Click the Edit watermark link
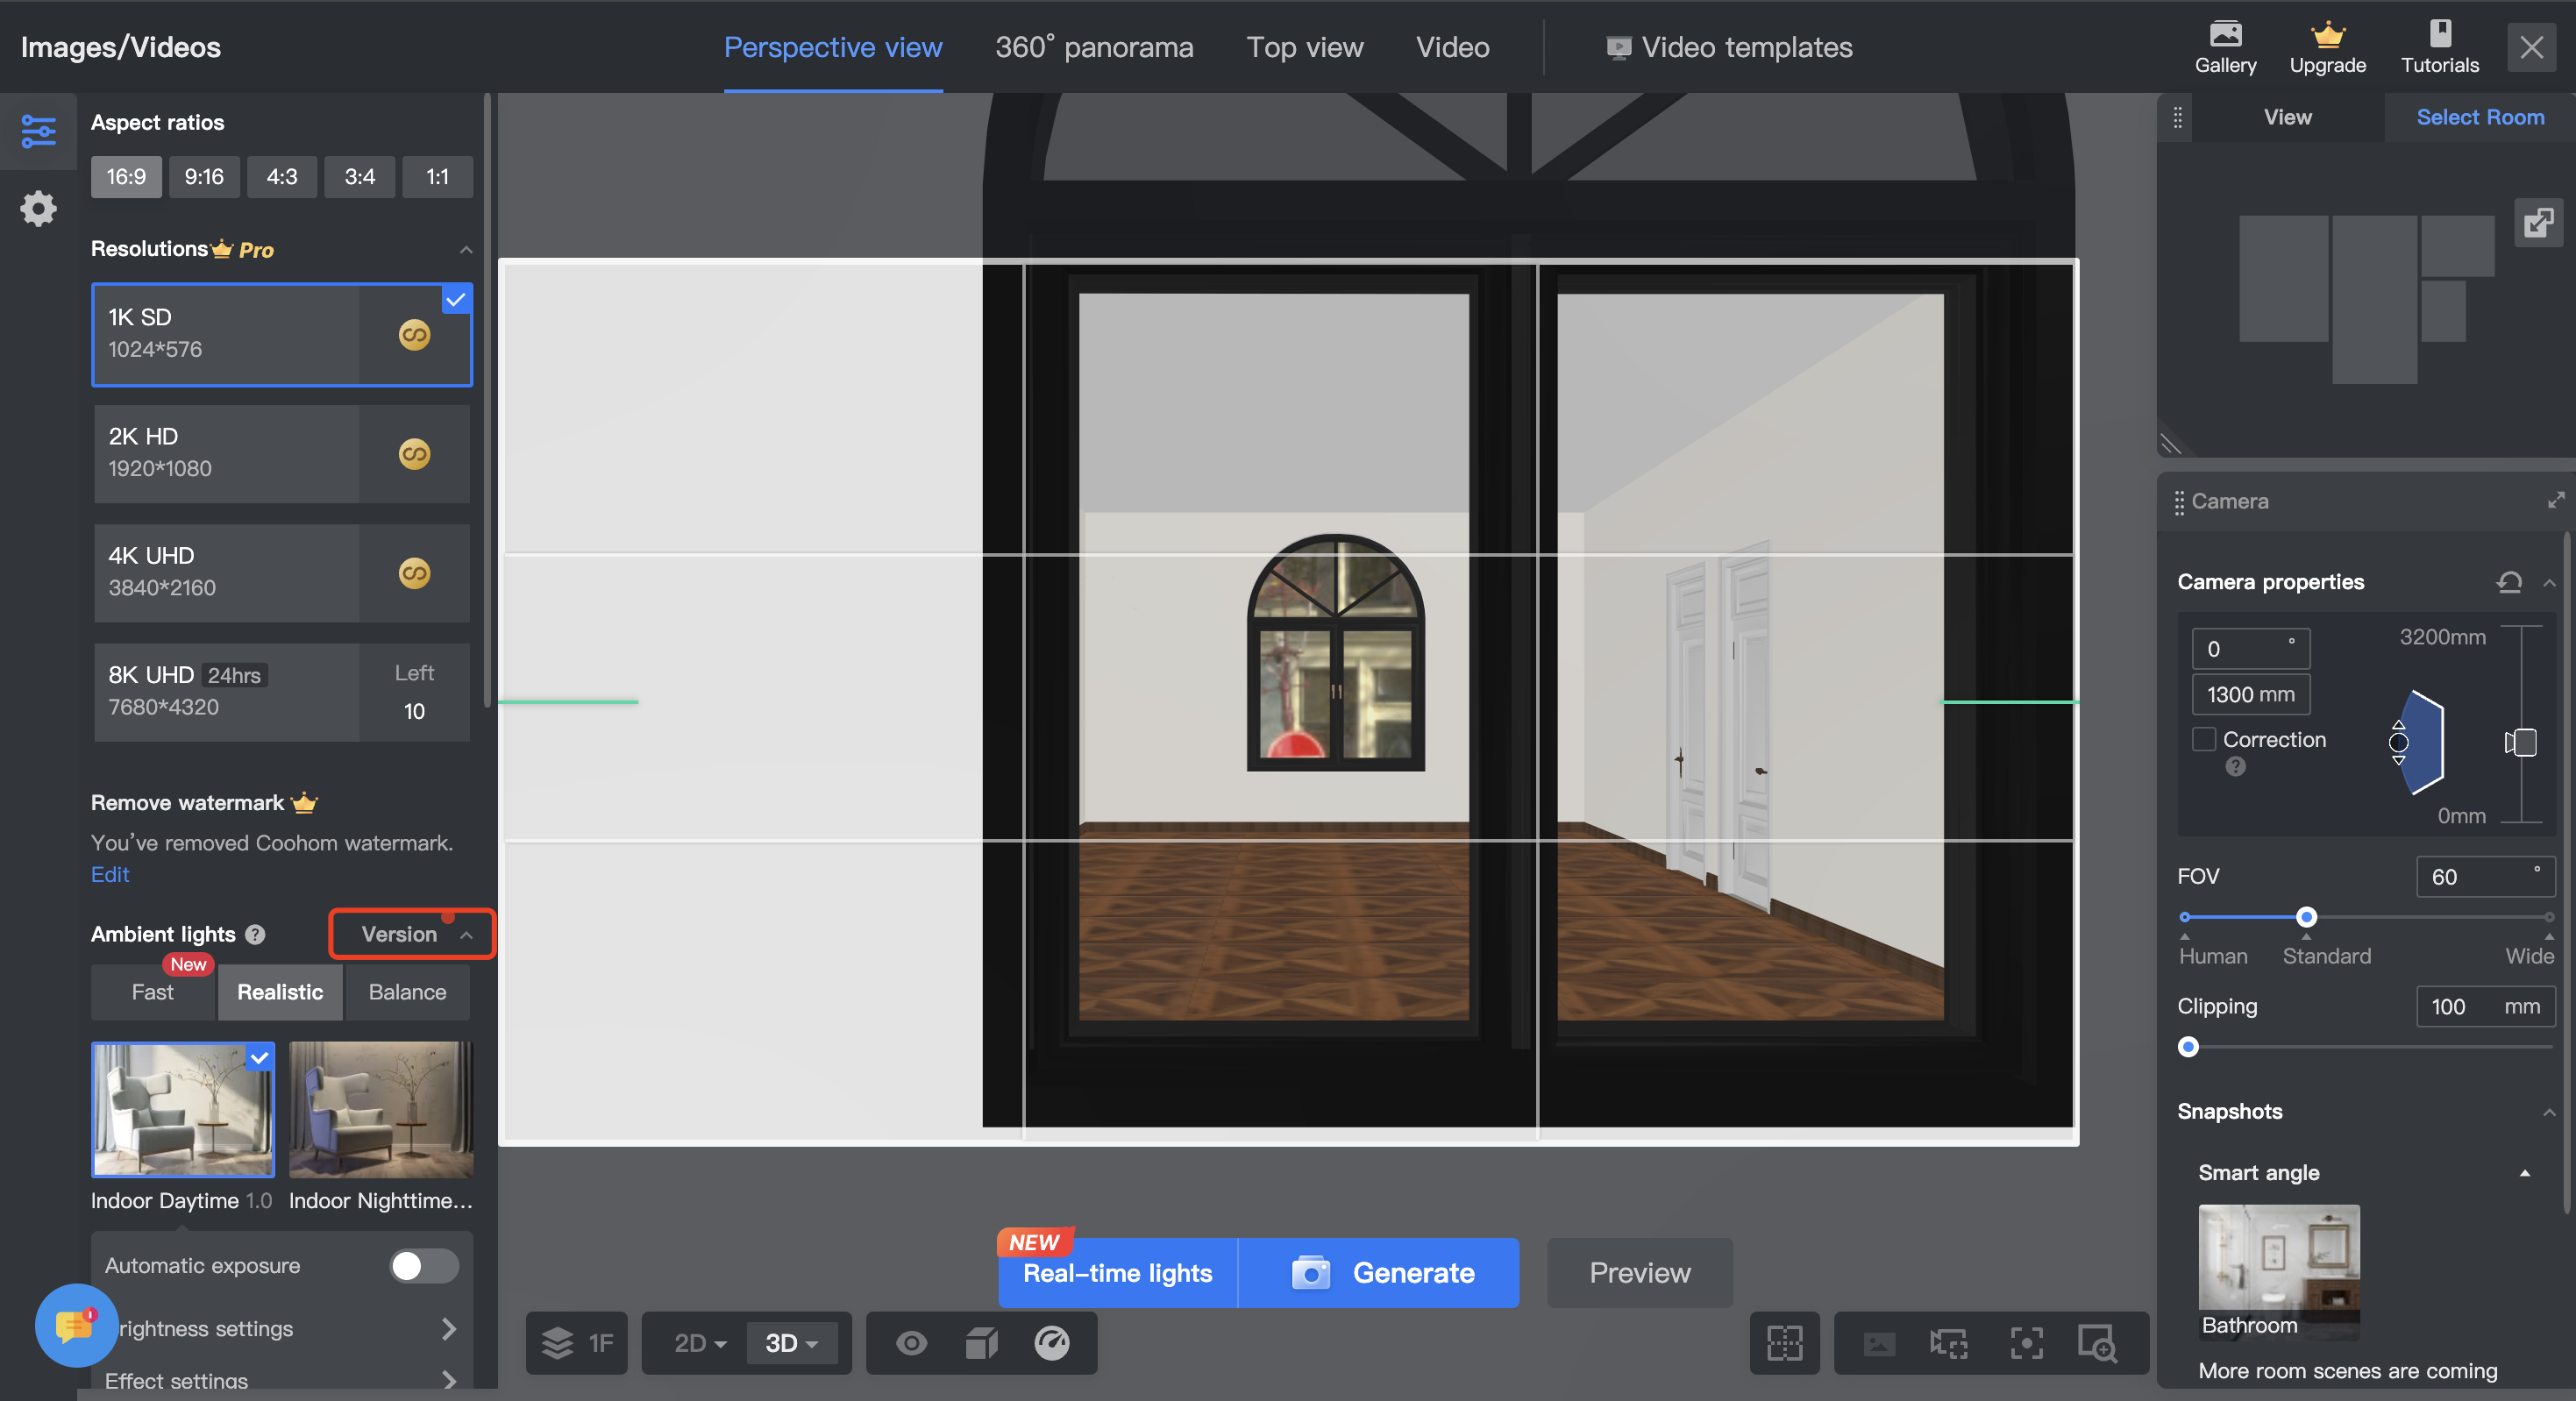Image resolution: width=2576 pixels, height=1401 pixels. (110, 874)
